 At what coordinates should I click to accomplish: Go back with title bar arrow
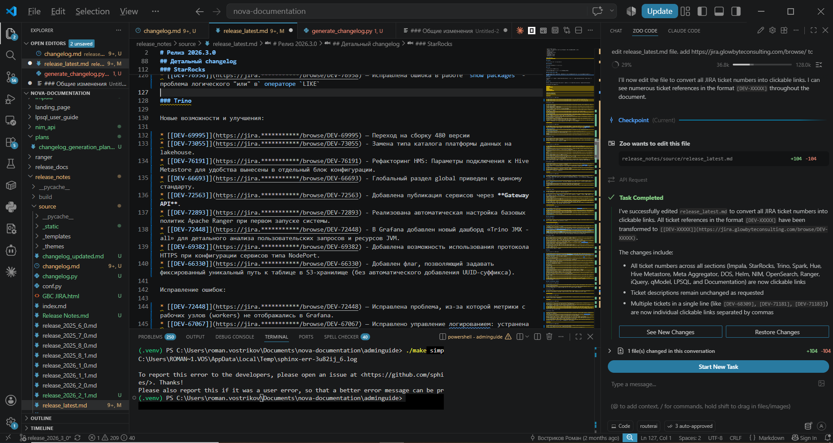coord(200,11)
